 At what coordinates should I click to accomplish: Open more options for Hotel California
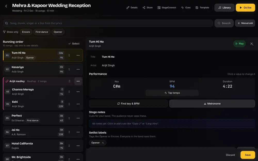(x=78, y=146)
